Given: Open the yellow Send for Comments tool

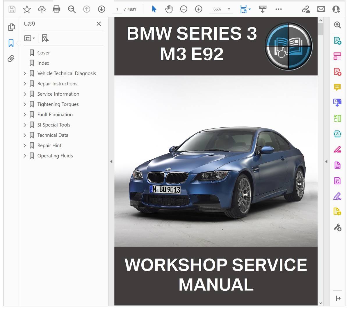Looking at the screenshot, I should click(x=337, y=212).
